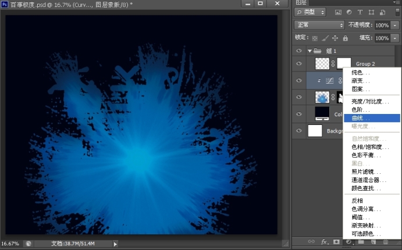Click the link layers icon
Screen dimensions: 402x250
311,241
